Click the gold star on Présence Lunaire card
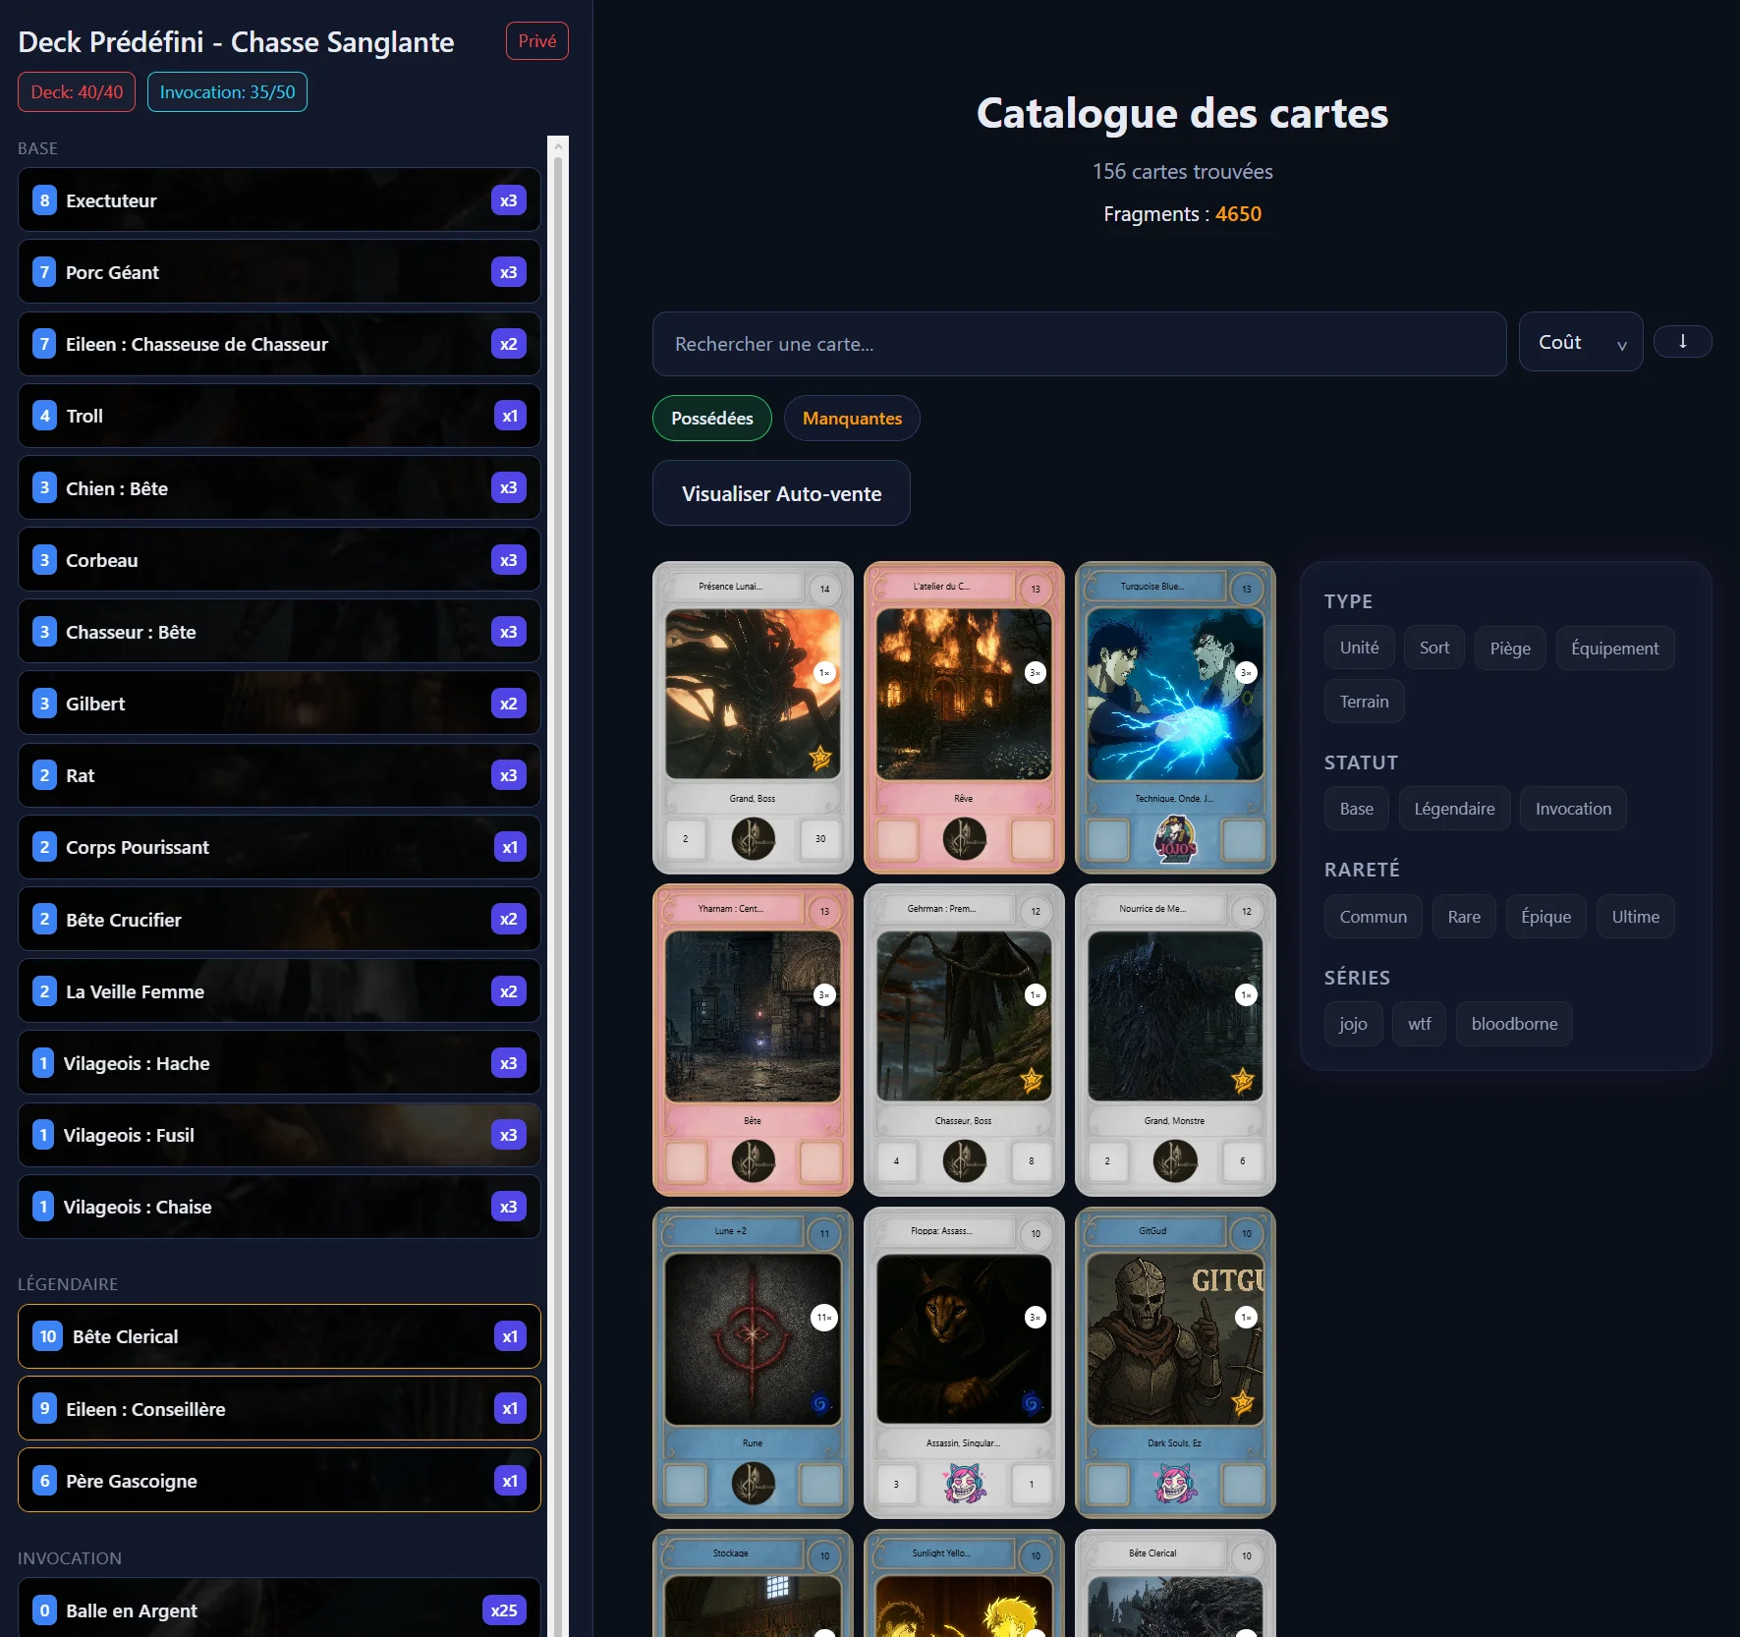This screenshot has width=1740, height=1637. (820, 758)
